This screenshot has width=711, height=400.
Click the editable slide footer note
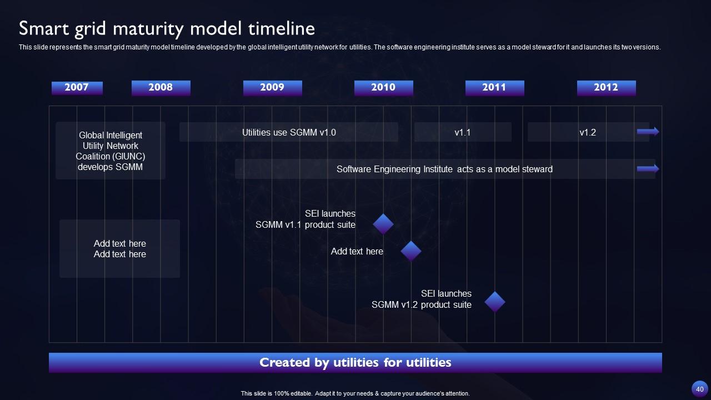pos(355,393)
